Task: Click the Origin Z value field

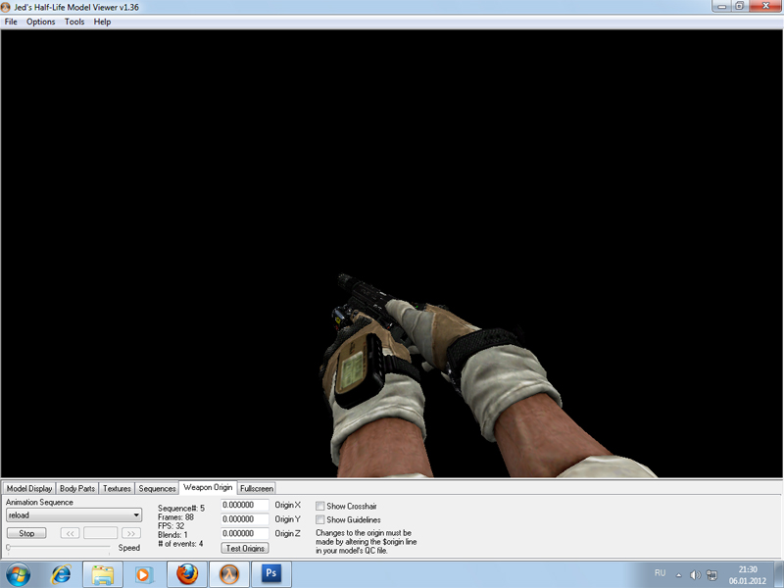Action: point(244,533)
